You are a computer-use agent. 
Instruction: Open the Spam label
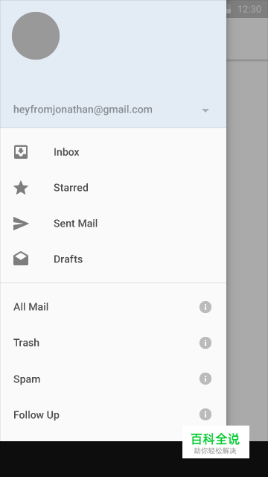[27, 379]
